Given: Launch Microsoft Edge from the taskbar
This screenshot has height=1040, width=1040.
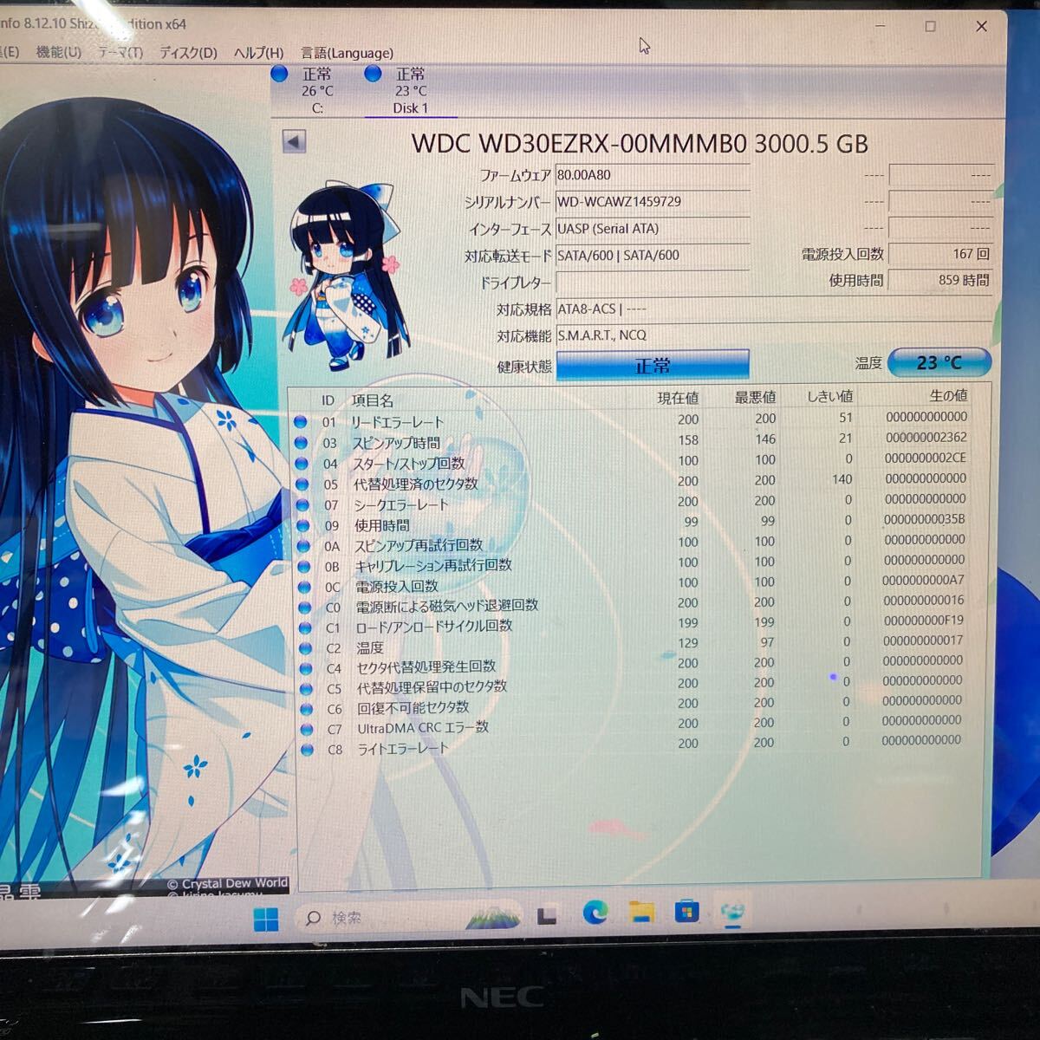Looking at the screenshot, I should click(595, 913).
